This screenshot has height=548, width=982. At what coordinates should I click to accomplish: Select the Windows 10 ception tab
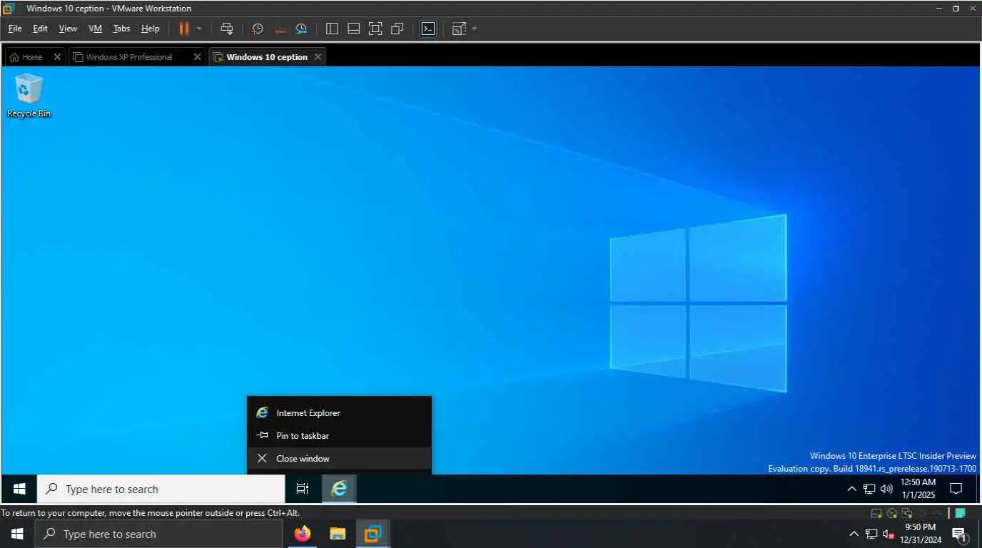(x=267, y=57)
